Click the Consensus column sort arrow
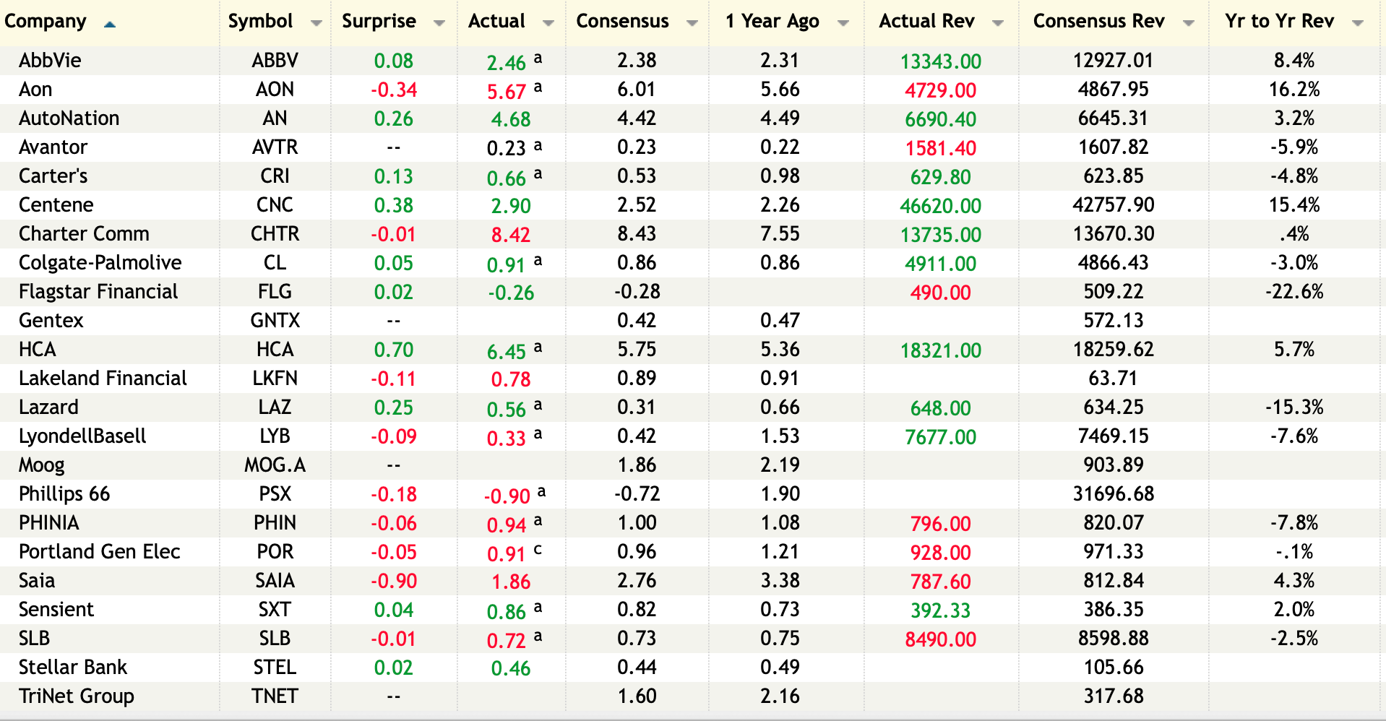This screenshot has width=1386, height=721. [692, 23]
